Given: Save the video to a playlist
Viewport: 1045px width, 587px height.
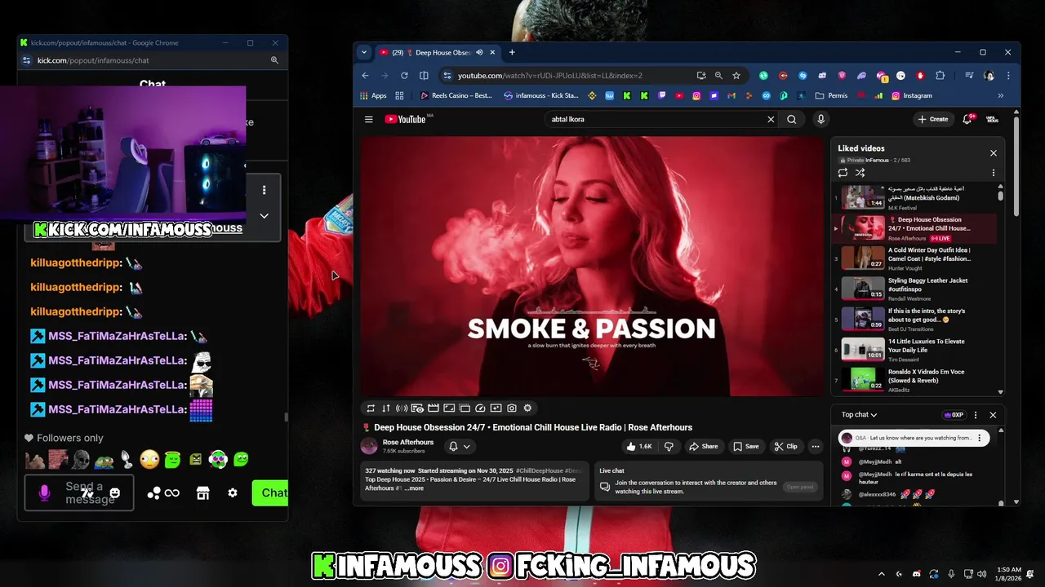Looking at the screenshot, I should pos(746,446).
